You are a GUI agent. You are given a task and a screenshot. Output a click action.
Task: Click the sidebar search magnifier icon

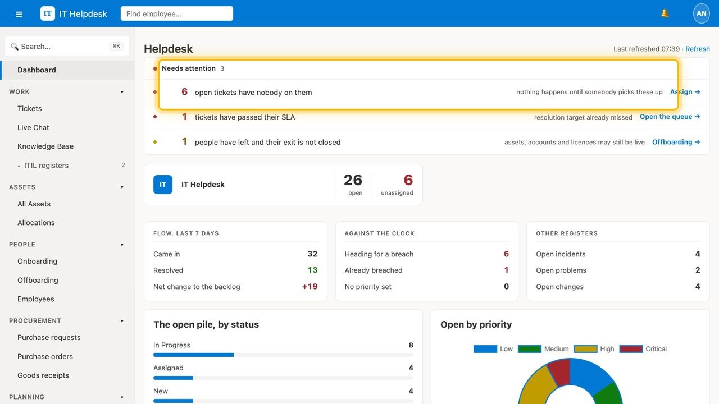(x=15, y=47)
